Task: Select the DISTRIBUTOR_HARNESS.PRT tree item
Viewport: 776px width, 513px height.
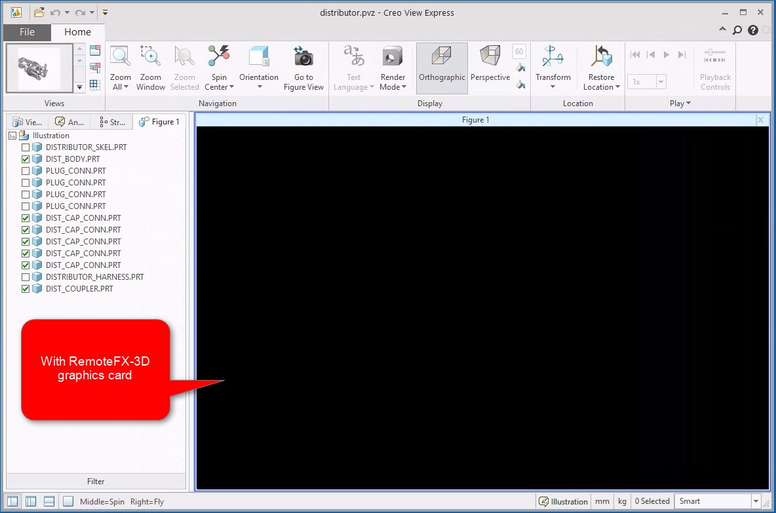Action: click(x=94, y=277)
